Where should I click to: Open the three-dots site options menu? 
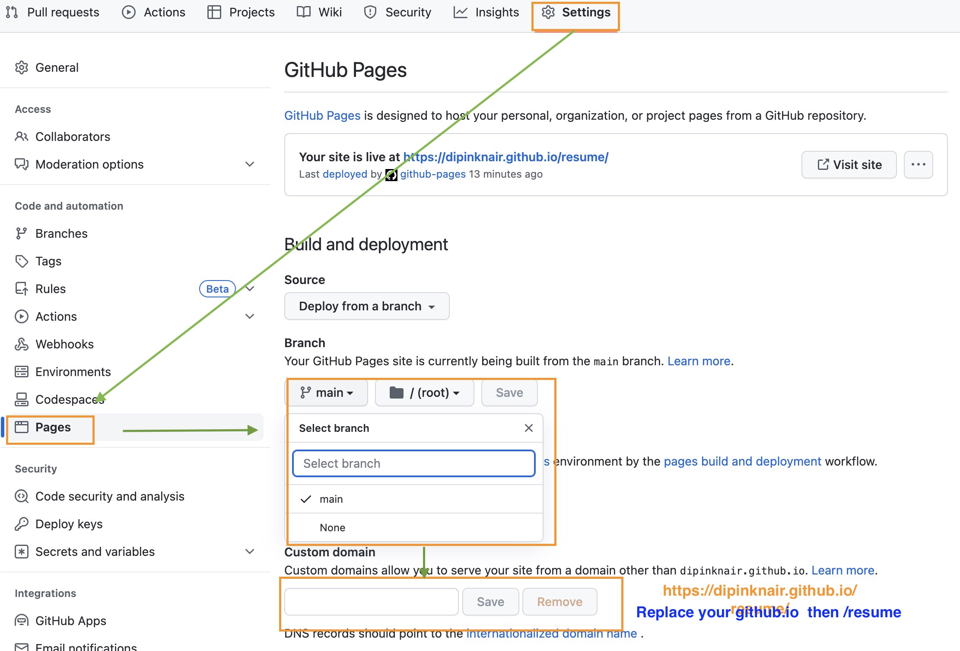point(918,165)
